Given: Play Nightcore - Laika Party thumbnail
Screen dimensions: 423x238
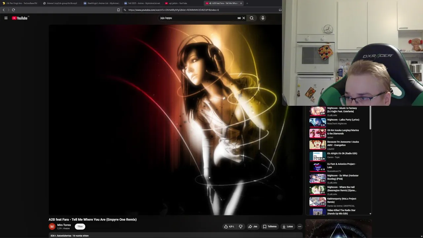Looking at the screenshot, I should [318, 123].
